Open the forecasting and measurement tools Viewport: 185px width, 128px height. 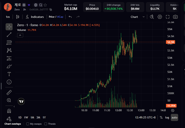(9, 58)
